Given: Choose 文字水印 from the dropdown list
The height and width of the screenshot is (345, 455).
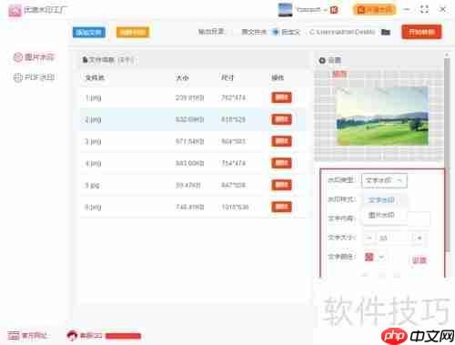Looking at the screenshot, I should (x=381, y=200).
